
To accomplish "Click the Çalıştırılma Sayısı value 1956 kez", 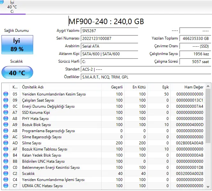I will pos(195,54).
